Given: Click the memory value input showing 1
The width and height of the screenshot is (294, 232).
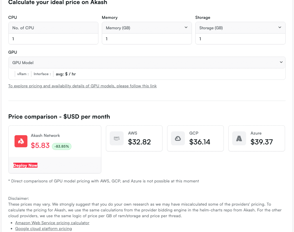Looking at the screenshot, I should coord(147,39).
